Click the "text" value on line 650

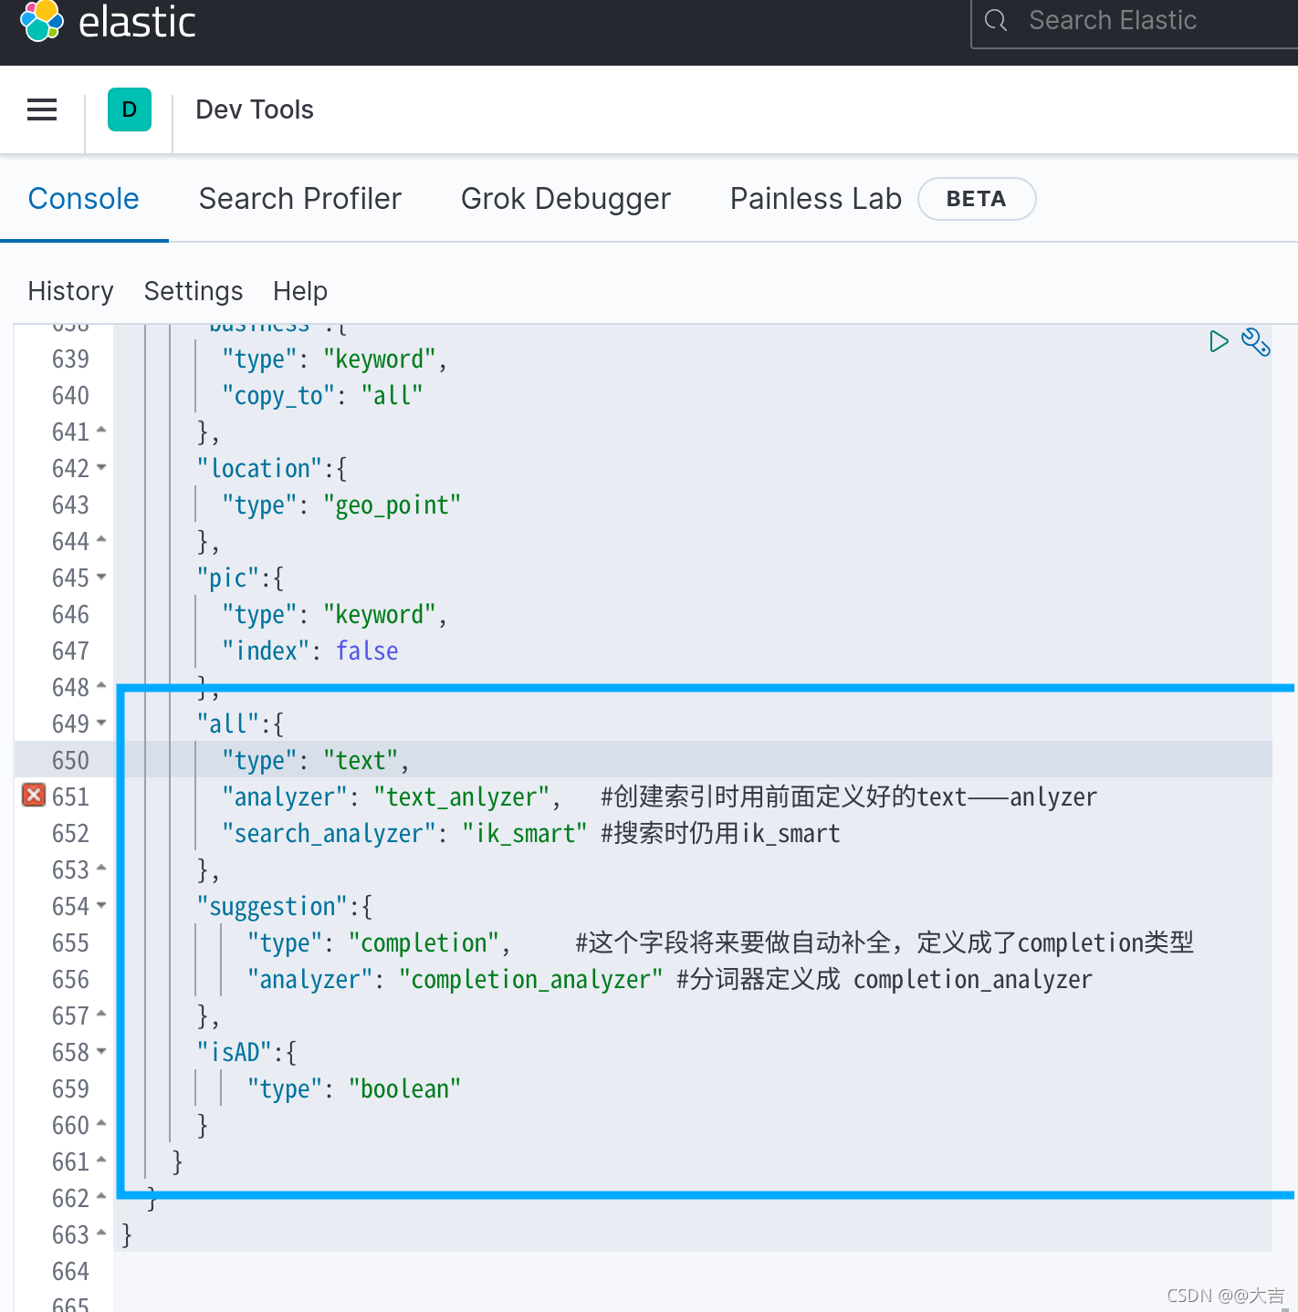(x=361, y=760)
